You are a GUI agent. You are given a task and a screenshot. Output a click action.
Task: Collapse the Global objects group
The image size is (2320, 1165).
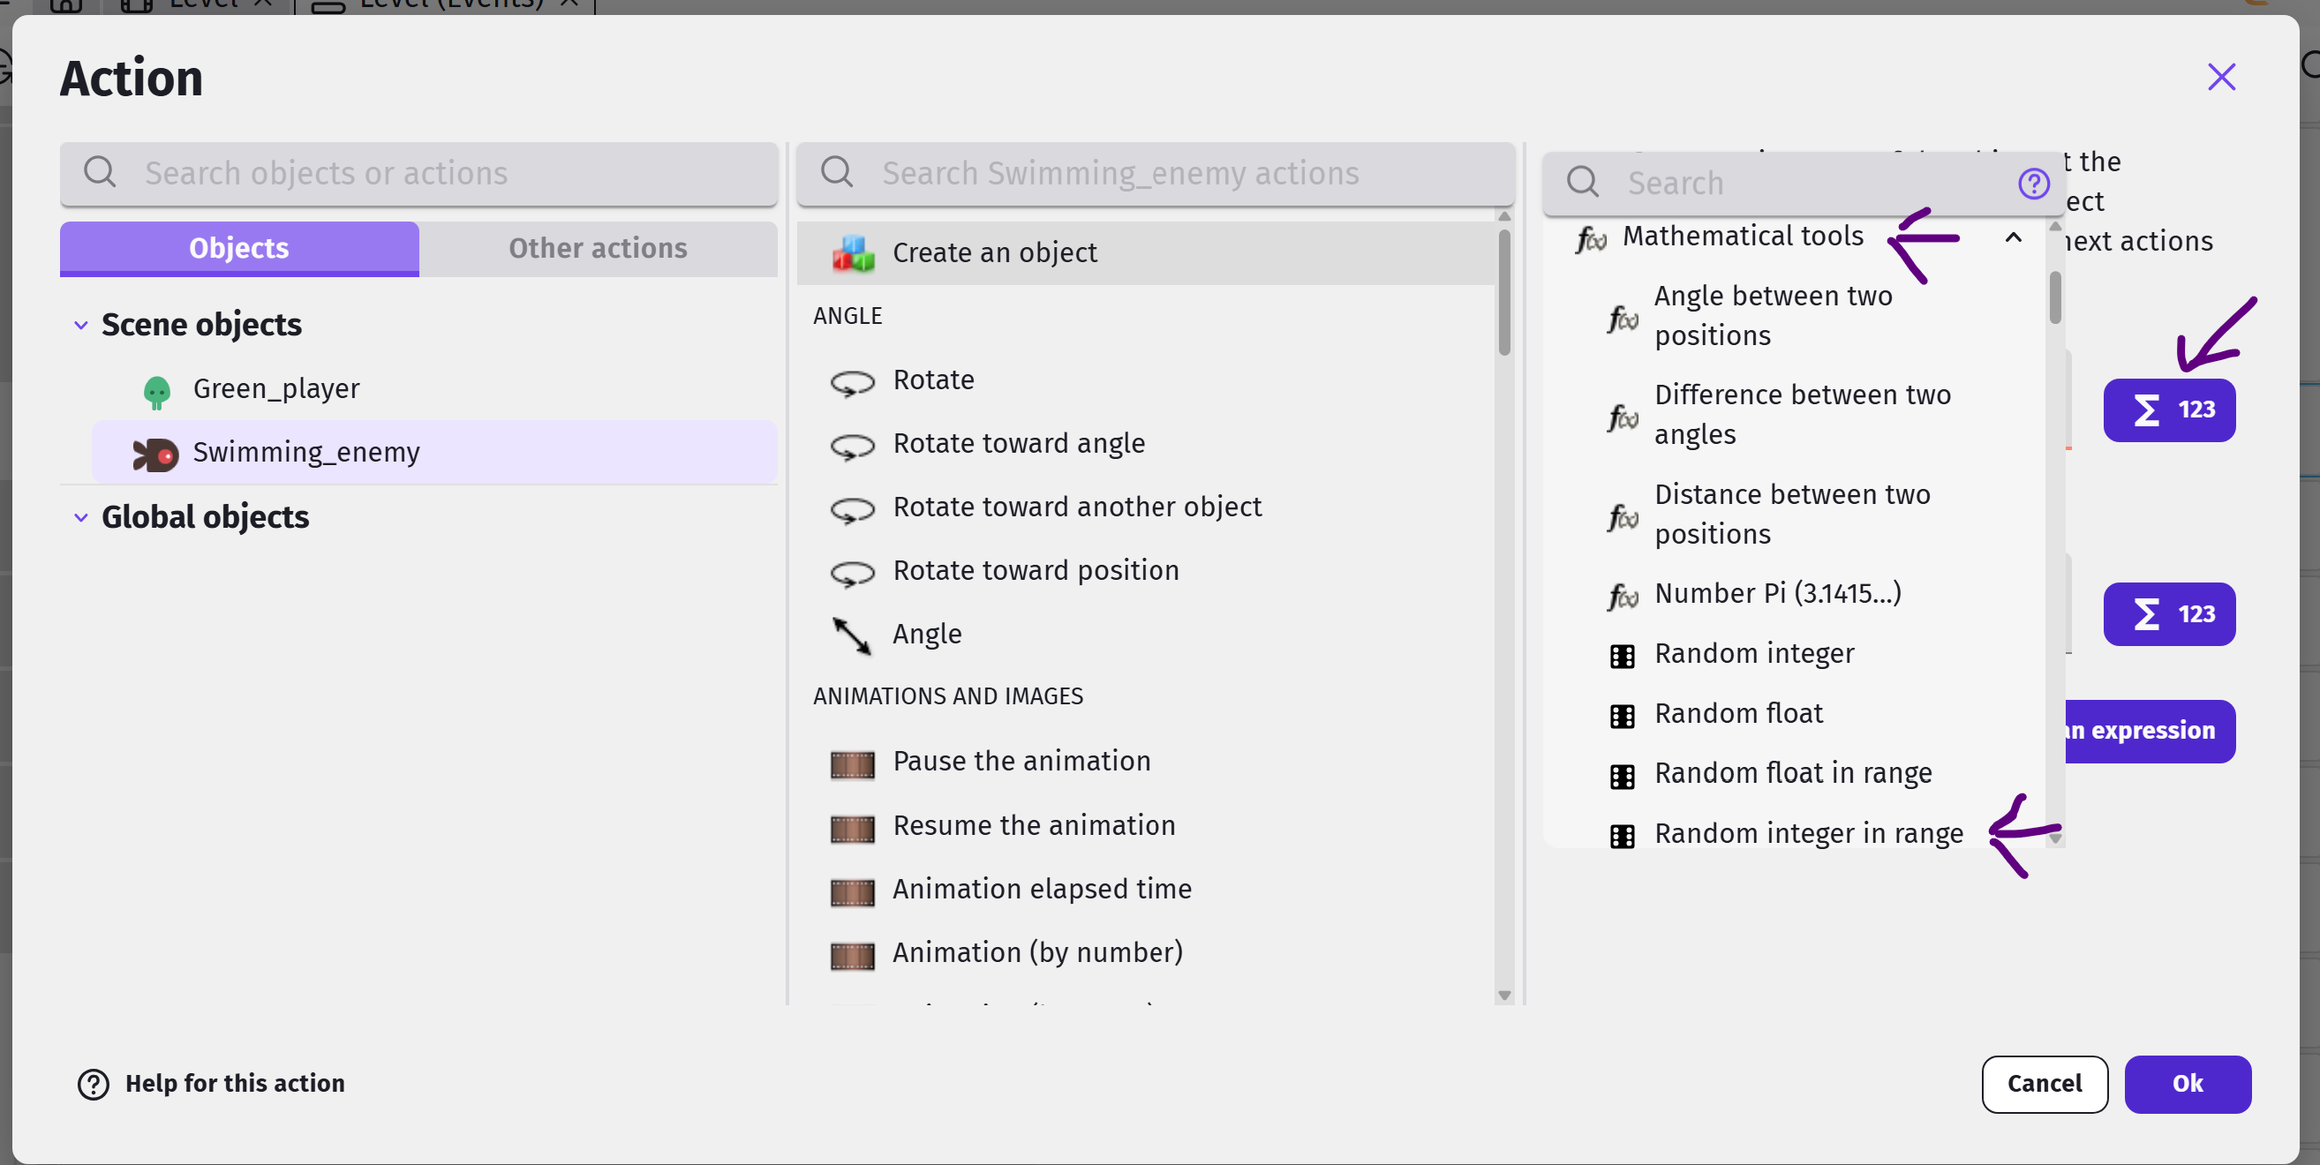81,519
